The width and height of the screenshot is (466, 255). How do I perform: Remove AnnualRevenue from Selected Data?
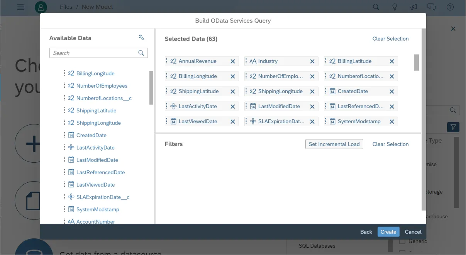point(232,61)
